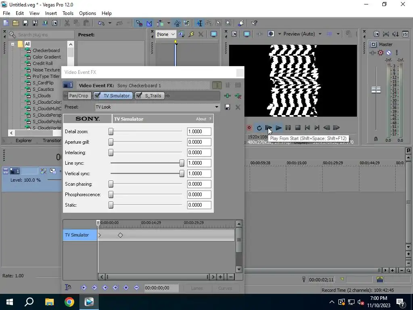The width and height of the screenshot is (413, 310).
Task: Save the TV Look preset disk icon
Action: [x=227, y=107]
